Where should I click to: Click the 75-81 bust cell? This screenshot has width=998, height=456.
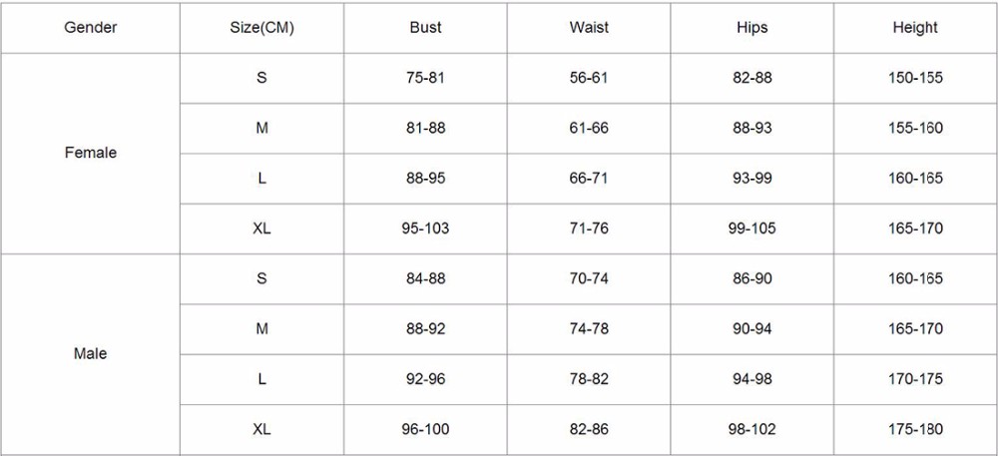426,78
